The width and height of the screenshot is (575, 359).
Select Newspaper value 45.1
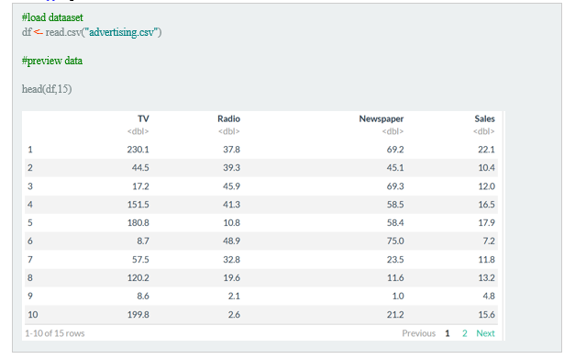(395, 168)
